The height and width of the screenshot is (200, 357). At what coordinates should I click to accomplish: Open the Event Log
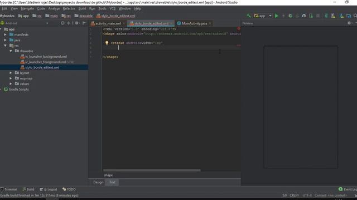click(348, 189)
